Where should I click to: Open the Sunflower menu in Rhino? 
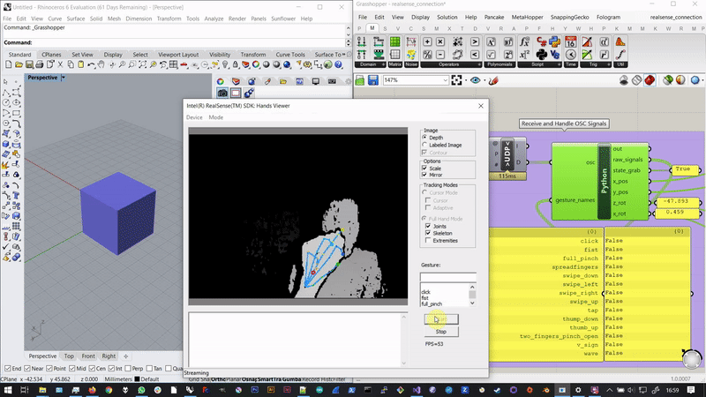pos(282,19)
